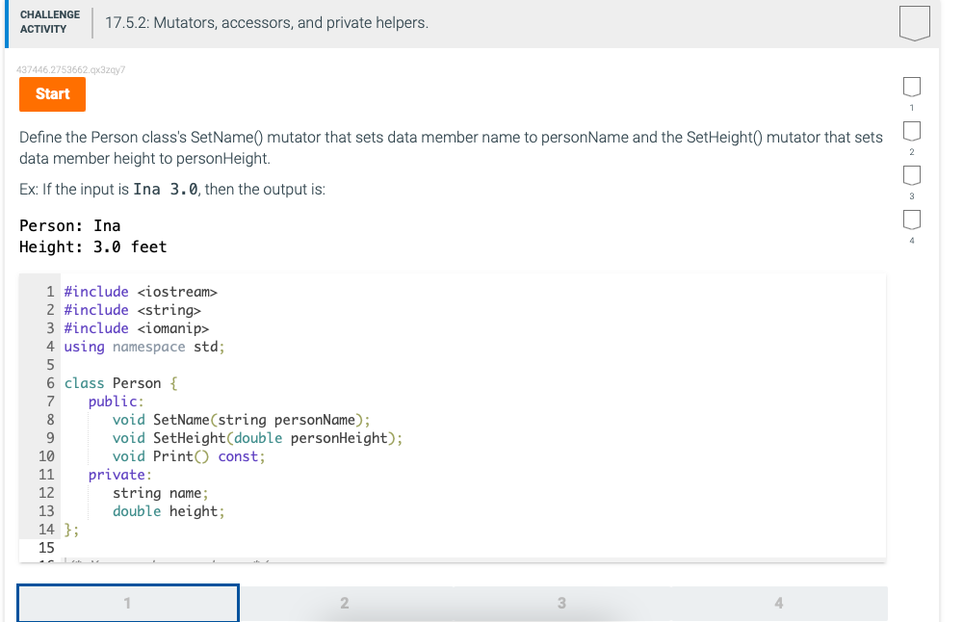Image resolution: width=963 pixels, height=622 pixels.
Task: Click line 8 with the SetName declaration
Action: tap(241, 419)
